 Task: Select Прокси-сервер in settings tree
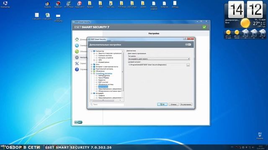[x=103, y=78]
